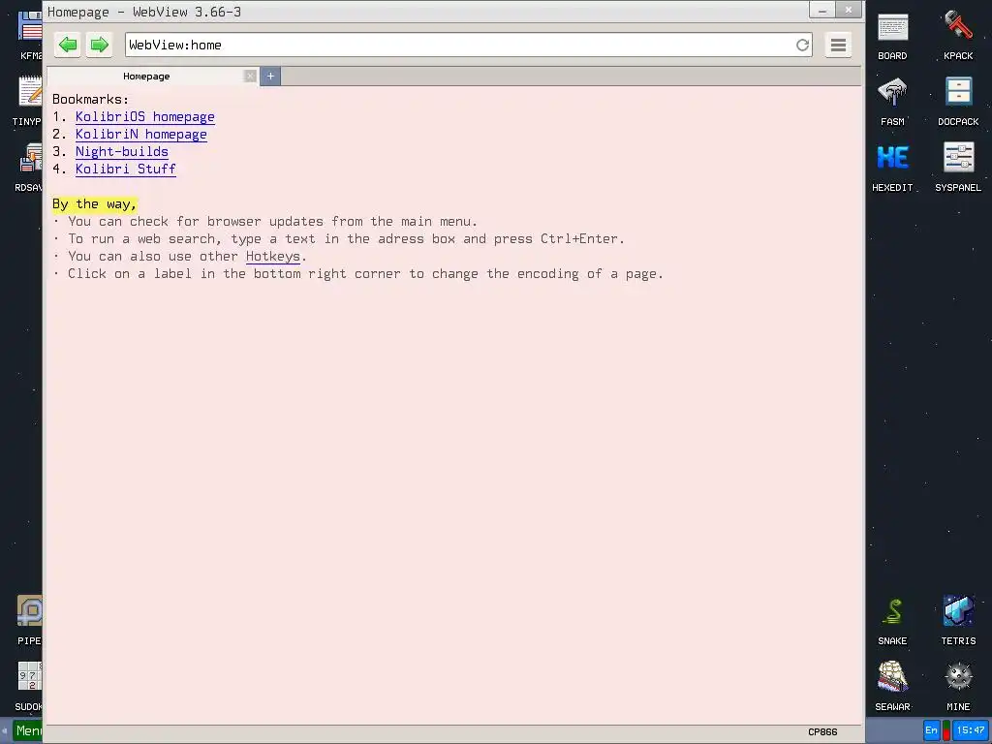
Task: Launch FASM desktop icon
Action: click(x=892, y=102)
